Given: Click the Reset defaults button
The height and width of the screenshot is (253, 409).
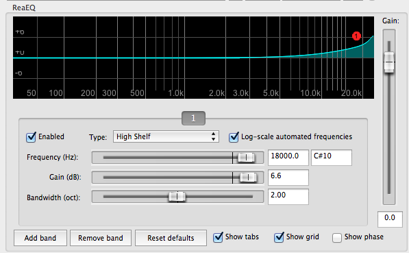Looking at the screenshot, I should pyautogui.click(x=171, y=238).
